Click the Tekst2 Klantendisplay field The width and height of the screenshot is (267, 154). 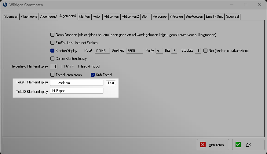coord(77,91)
